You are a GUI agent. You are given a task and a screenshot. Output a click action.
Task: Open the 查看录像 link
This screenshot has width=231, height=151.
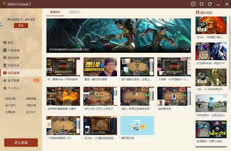coord(31,99)
